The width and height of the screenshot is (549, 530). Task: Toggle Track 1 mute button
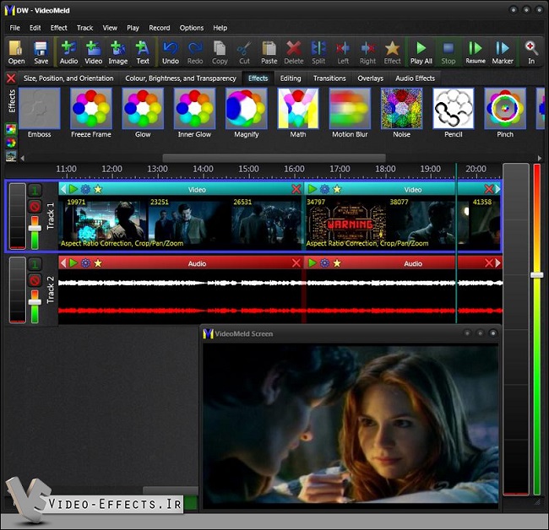(x=35, y=207)
